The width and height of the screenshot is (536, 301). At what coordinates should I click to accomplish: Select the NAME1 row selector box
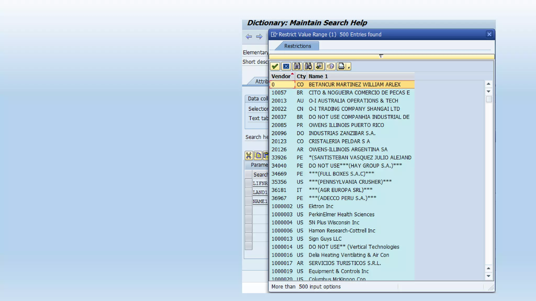coord(248,201)
